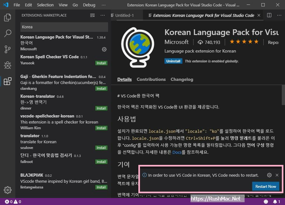
Task: Click the errors count in status bar
Action: [x=9, y=201]
